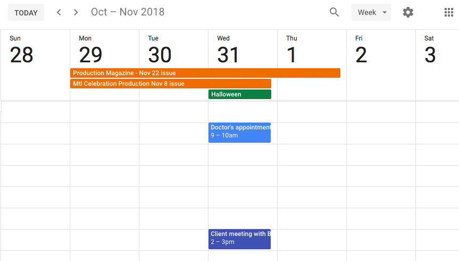Go to next week arrow

pos(76,12)
